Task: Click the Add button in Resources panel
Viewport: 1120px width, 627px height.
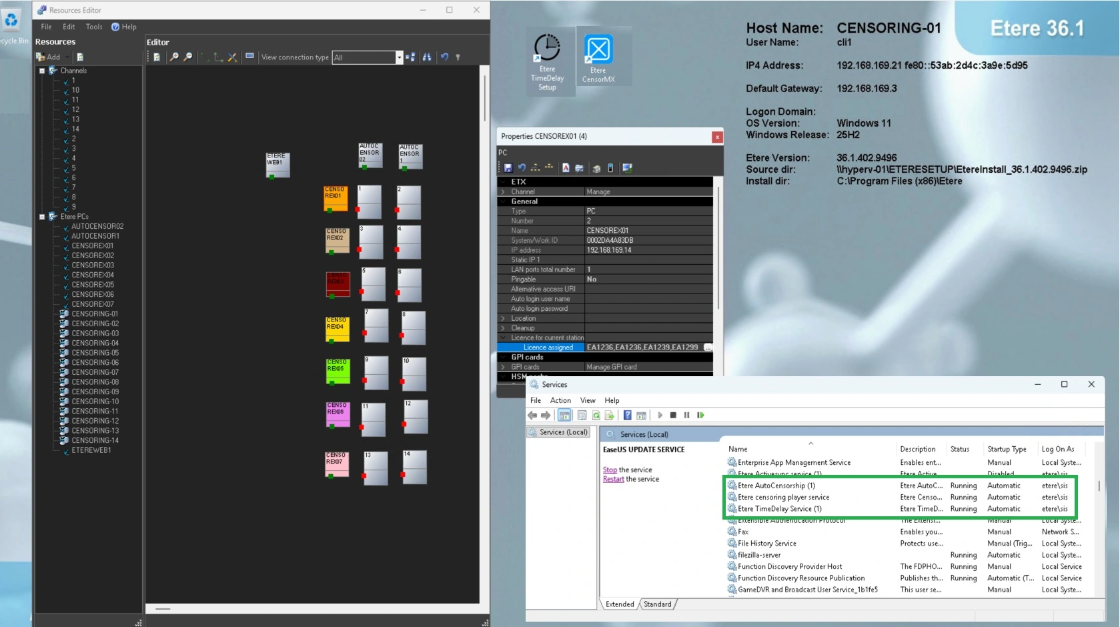Action: [x=49, y=57]
